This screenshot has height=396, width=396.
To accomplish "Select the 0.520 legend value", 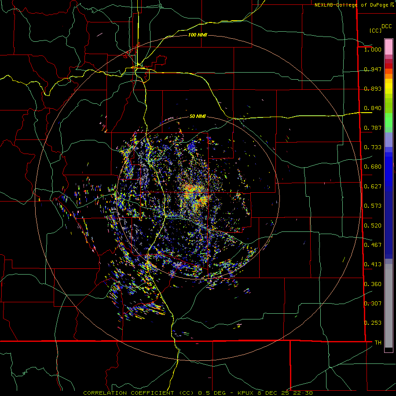I will point(373,226).
